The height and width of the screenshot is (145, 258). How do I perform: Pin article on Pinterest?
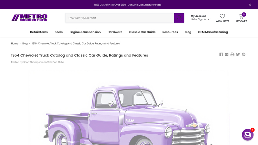tap(243, 54)
